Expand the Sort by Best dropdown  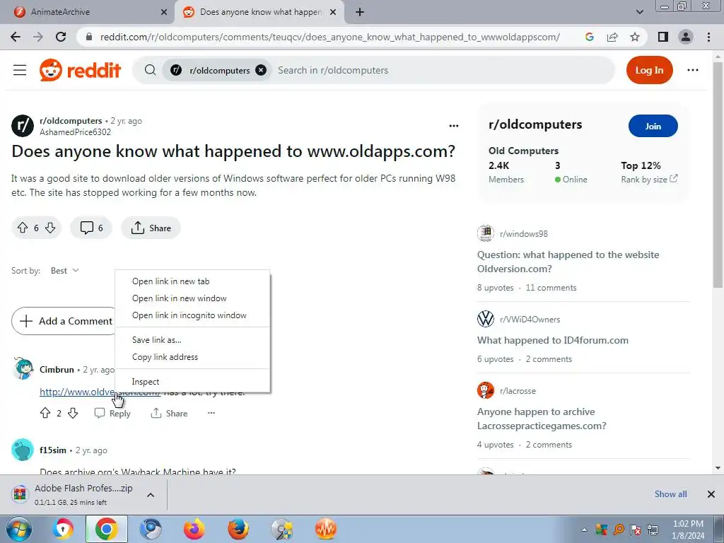click(x=64, y=271)
